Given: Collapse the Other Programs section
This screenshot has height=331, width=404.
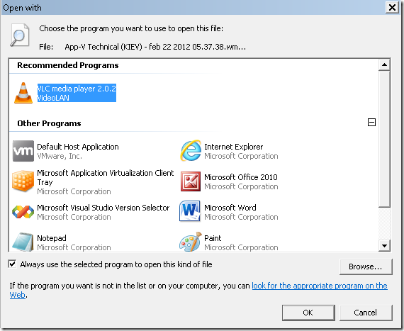Looking at the screenshot, I should point(371,123).
